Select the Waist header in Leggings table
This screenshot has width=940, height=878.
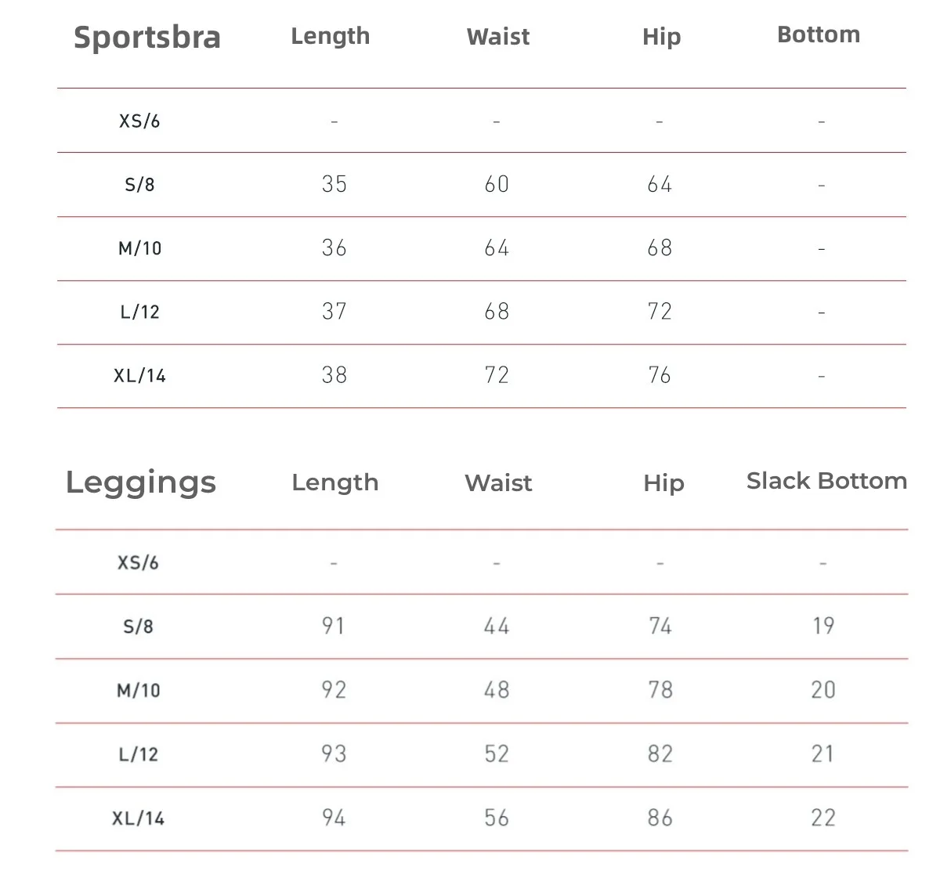click(498, 482)
